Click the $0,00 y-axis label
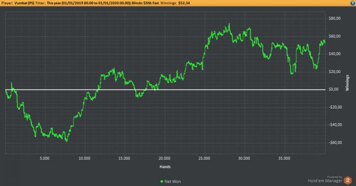 pos(334,89)
